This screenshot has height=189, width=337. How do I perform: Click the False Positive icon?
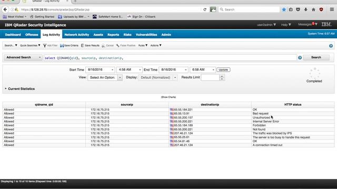point(118,46)
